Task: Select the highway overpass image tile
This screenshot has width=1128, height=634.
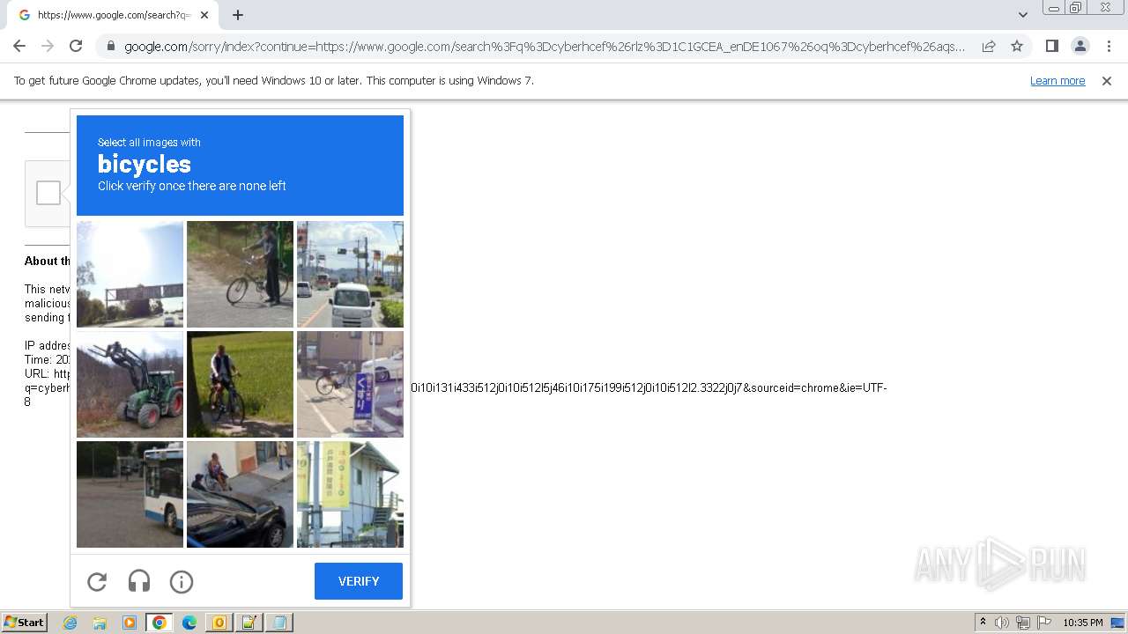Action: click(130, 274)
